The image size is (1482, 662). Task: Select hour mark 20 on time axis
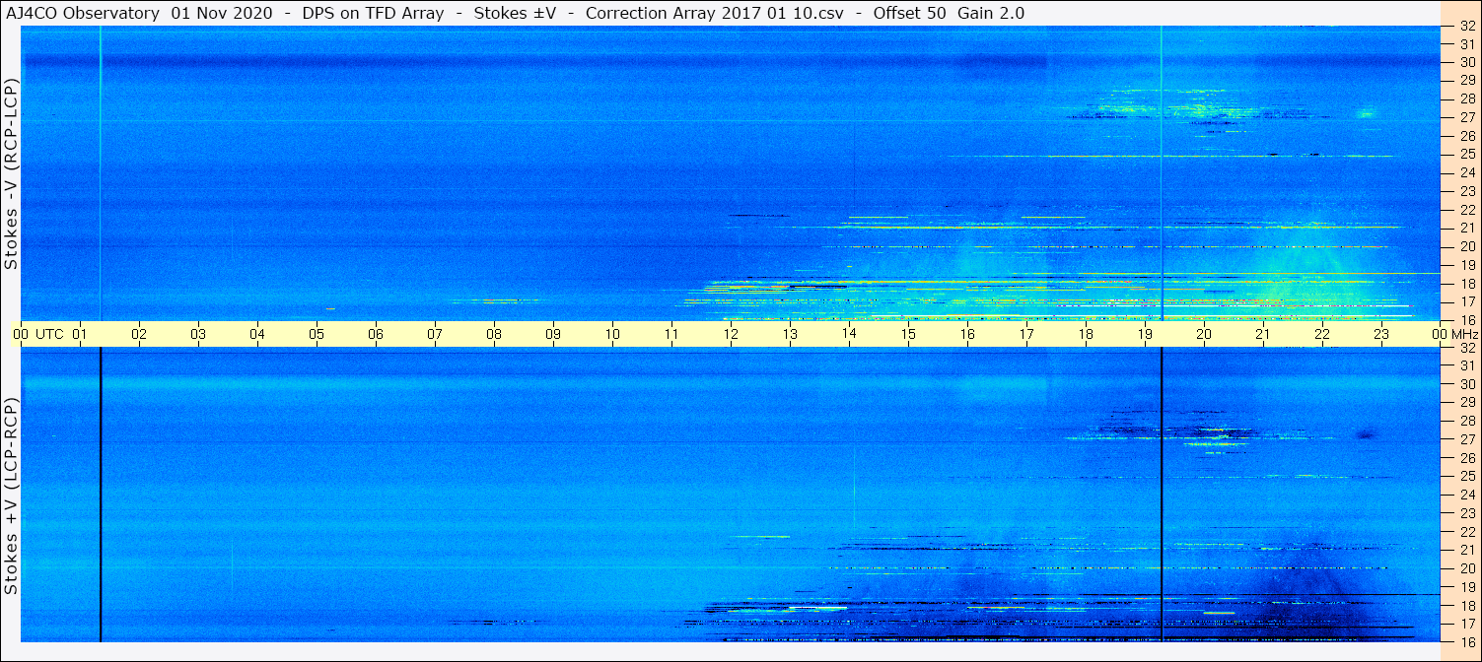click(x=1204, y=334)
